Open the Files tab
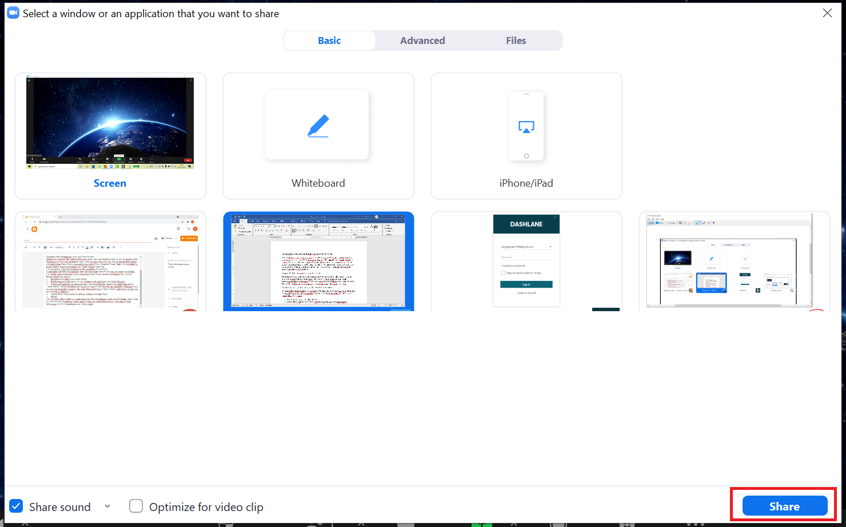 (x=516, y=41)
